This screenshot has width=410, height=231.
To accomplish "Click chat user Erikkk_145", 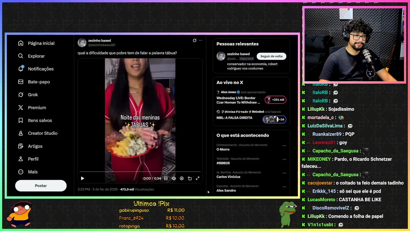I will pos(324,191).
